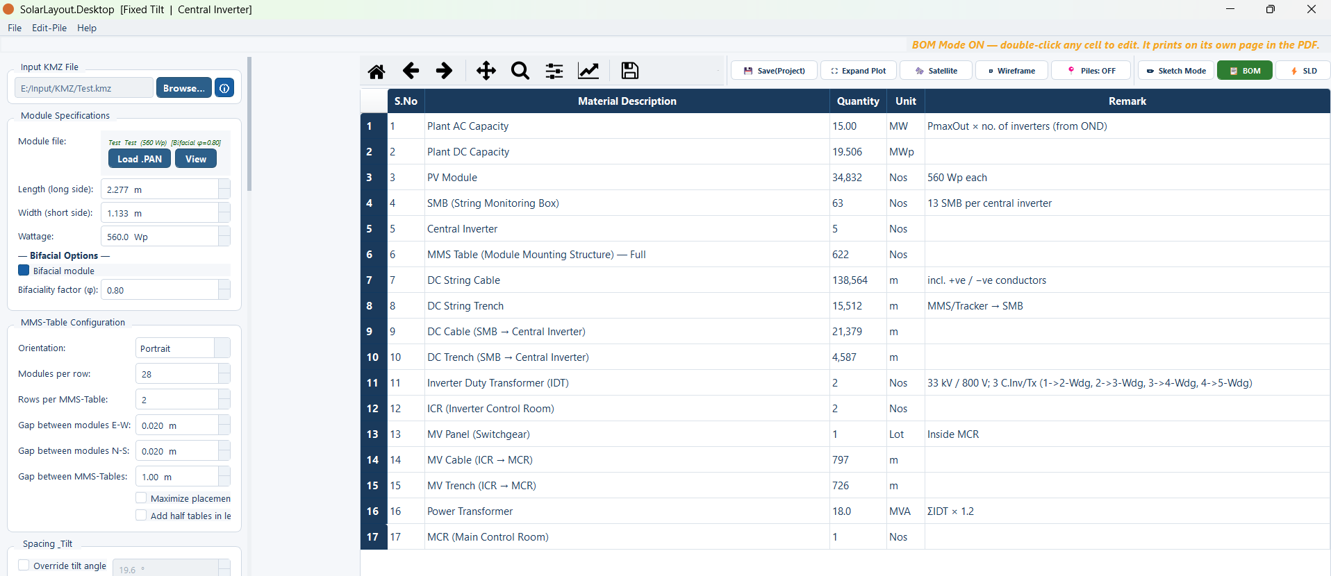Click the left panel vertical scrollbar
1331x576 pixels.
tap(249, 124)
